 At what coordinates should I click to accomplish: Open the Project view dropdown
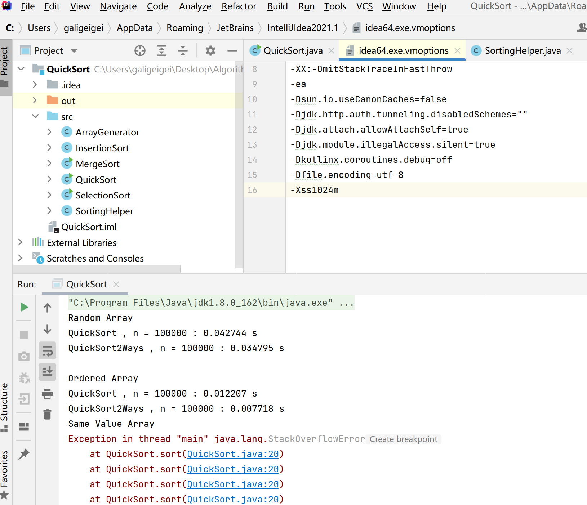point(74,51)
